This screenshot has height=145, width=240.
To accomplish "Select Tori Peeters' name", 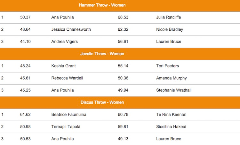I will (167, 66).
